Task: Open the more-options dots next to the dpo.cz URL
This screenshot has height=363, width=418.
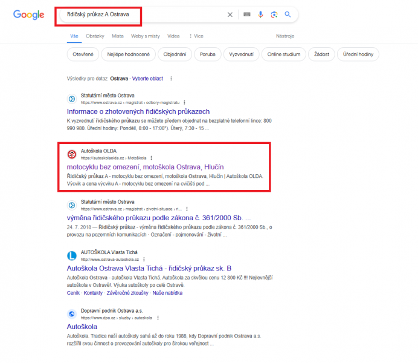Action: [x=158, y=318]
